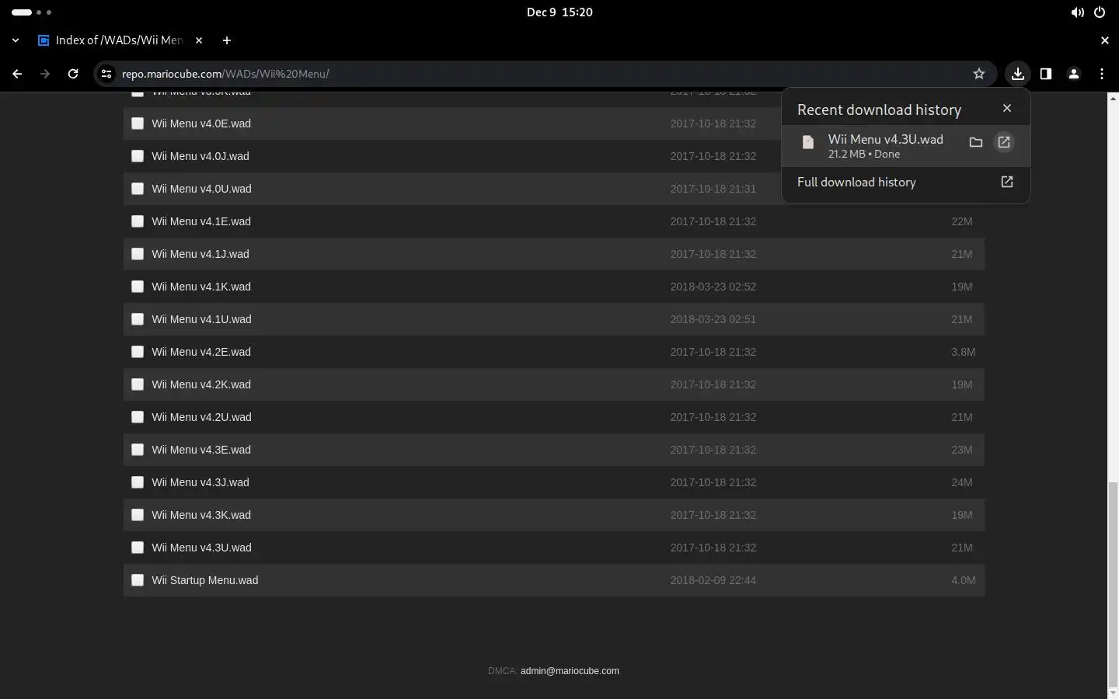Open the Wii Menu v4.2U.wad link

[201, 417]
